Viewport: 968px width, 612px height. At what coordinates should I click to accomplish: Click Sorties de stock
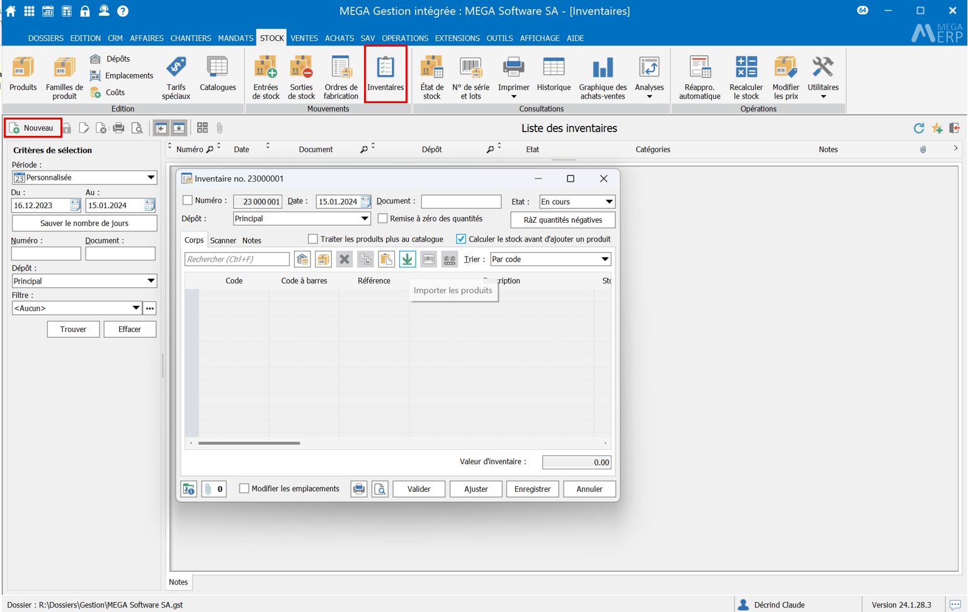pos(301,78)
